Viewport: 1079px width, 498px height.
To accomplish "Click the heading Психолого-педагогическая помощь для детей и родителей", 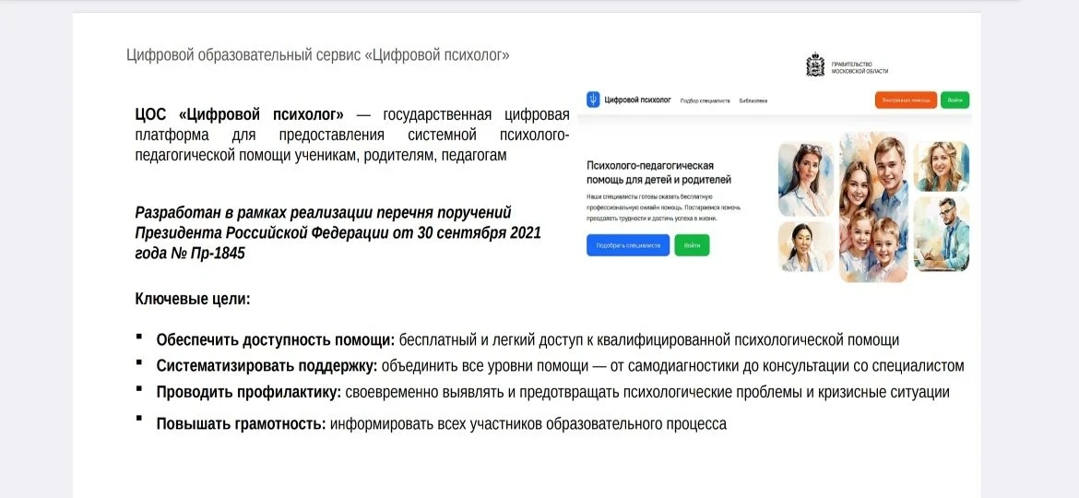I will tap(658, 172).
